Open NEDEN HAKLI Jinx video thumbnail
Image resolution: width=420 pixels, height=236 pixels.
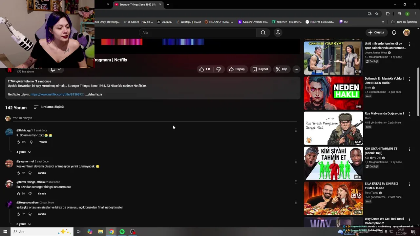tap(333, 93)
